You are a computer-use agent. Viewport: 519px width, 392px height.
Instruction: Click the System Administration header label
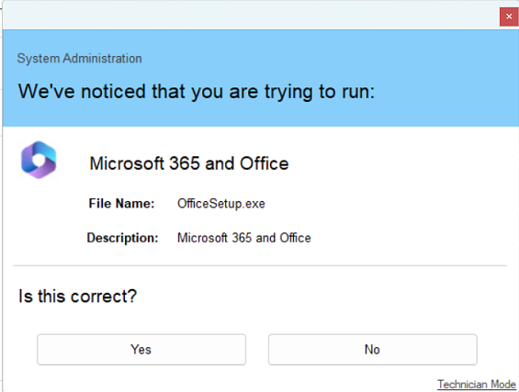point(79,59)
